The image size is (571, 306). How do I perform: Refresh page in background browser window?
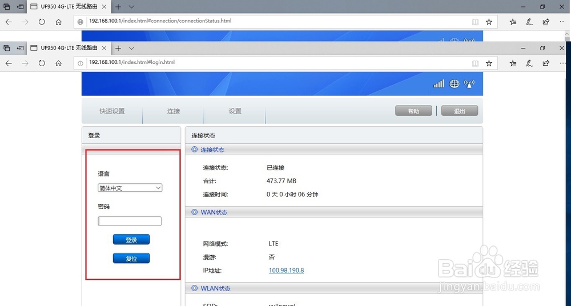pyautogui.click(x=42, y=22)
